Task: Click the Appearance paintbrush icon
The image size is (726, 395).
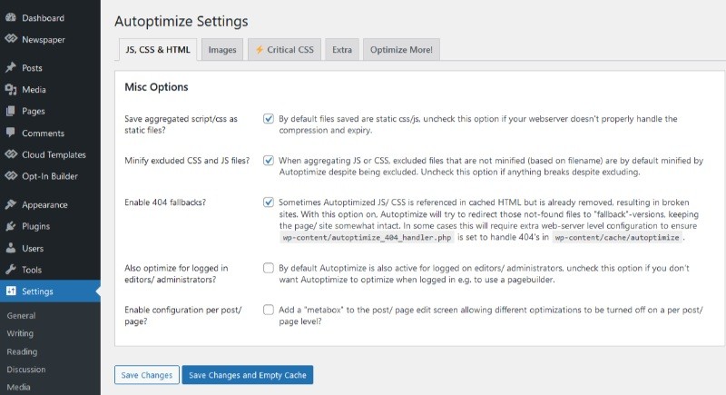Action: [10, 204]
